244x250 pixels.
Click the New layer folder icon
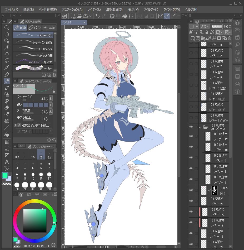coord(203,38)
